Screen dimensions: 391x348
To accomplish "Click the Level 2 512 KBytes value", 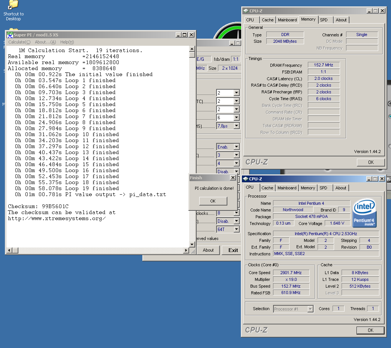I will pos(360,286).
